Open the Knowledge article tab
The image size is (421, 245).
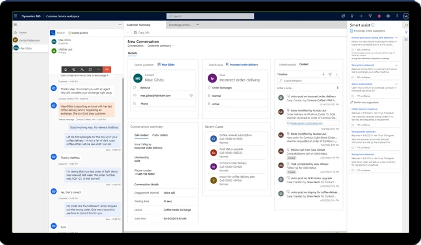pos(181,25)
